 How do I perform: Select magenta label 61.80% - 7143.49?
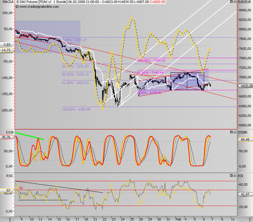pyautogui.click(x=150, y=73)
